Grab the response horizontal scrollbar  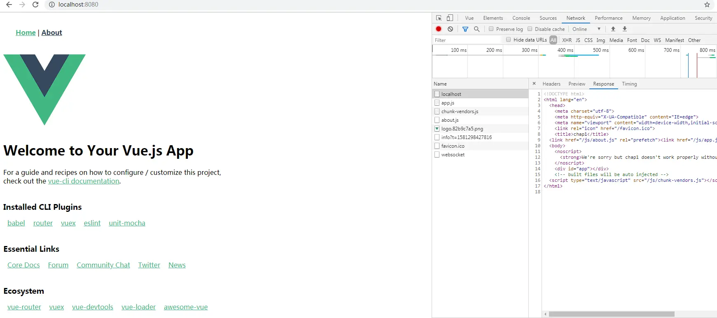click(612, 314)
